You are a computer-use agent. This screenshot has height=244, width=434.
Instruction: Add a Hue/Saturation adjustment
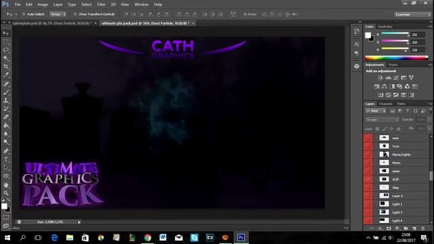tap(377, 86)
